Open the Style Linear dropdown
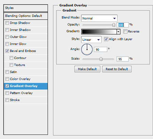The width and height of the screenshot is (153, 139). coord(91,40)
